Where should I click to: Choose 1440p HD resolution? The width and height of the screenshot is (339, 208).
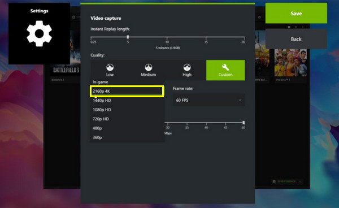pos(127,100)
